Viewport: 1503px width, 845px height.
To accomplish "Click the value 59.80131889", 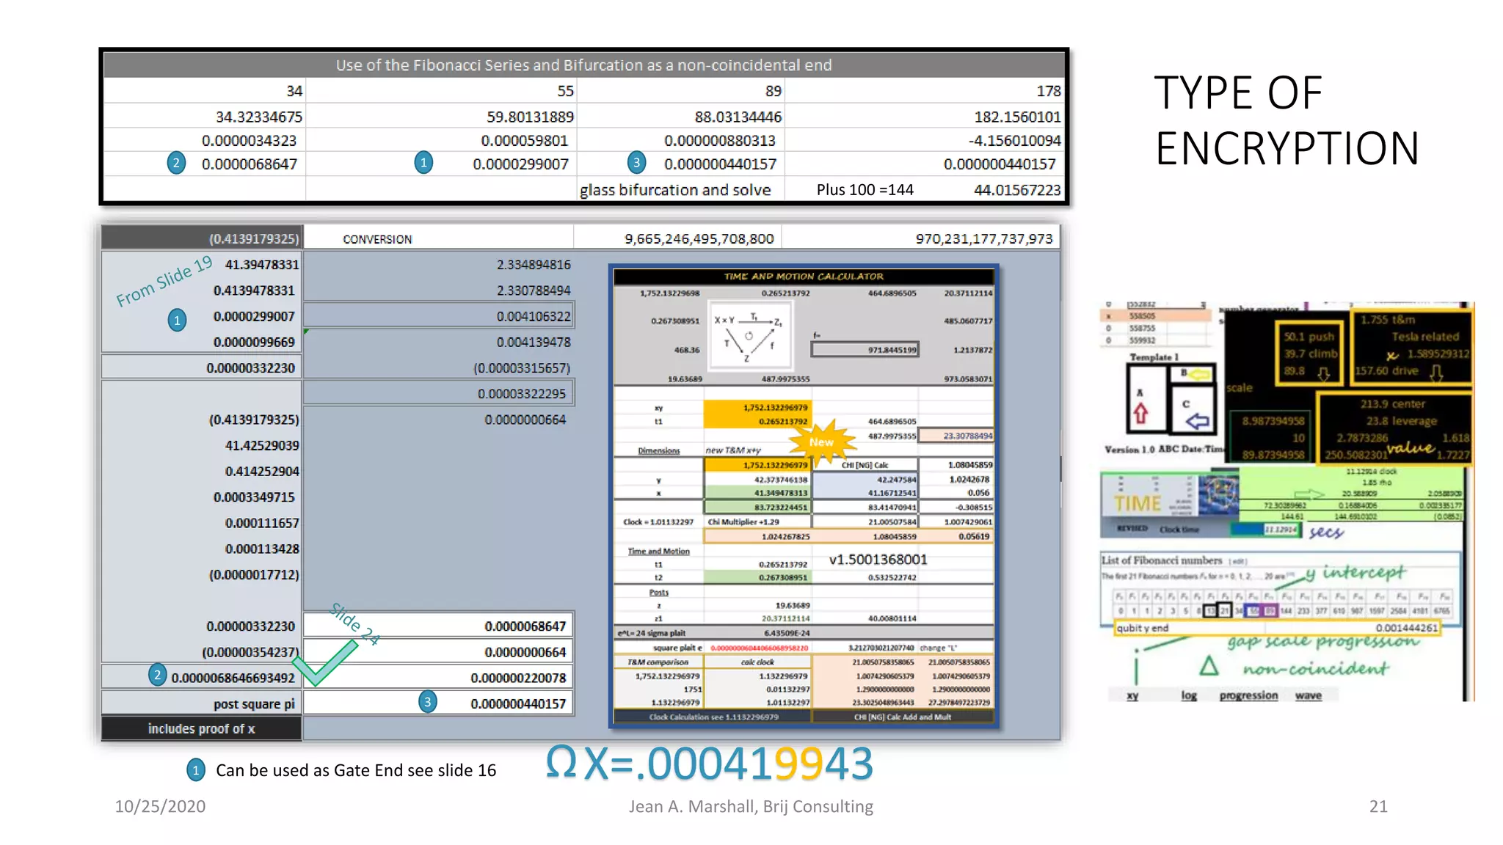I will (x=530, y=117).
